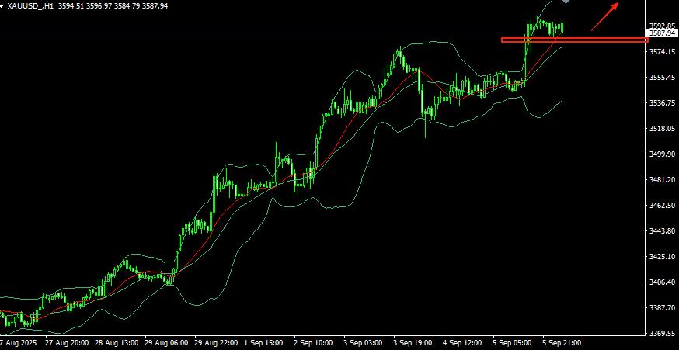Click the 3369.55 bottom price label
The height and width of the screenshot is (350, 679).
tap(662, 334)
